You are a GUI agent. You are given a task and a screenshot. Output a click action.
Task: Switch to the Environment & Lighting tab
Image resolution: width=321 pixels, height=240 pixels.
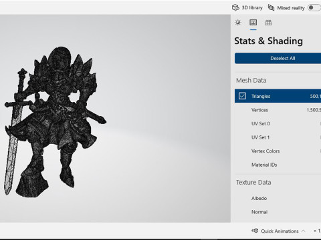(238, 23)
